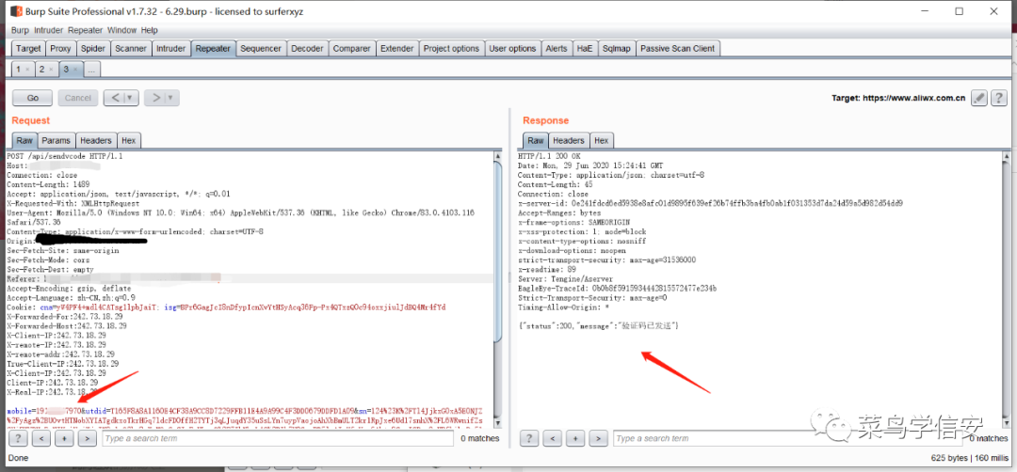Open the Burp menu

pos(20,30)
